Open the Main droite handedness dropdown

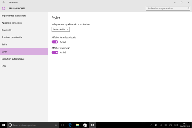point(61,29)
